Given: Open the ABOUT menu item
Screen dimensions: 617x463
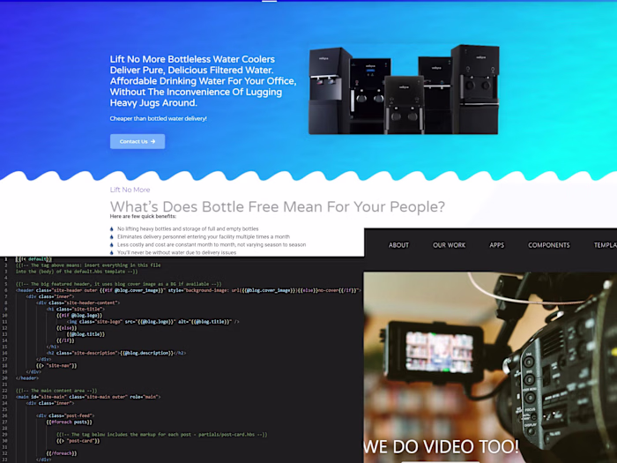Looking at the screenshot, I should click(398, 245).
